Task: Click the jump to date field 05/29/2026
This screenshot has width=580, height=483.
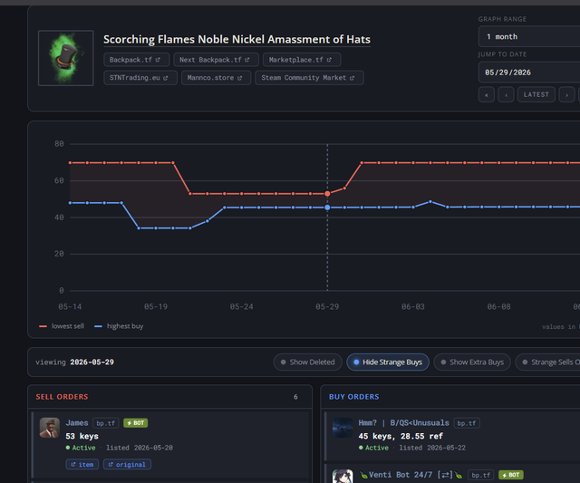Action: (529, 72)
